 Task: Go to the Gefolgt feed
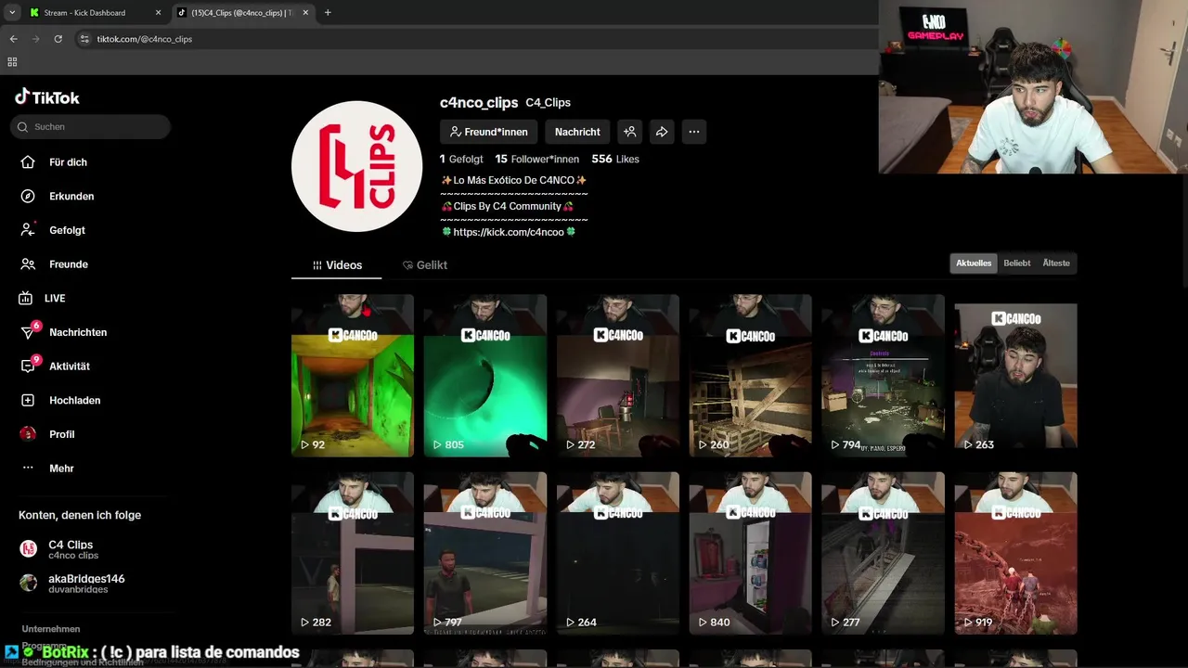[x=53, y=230]
